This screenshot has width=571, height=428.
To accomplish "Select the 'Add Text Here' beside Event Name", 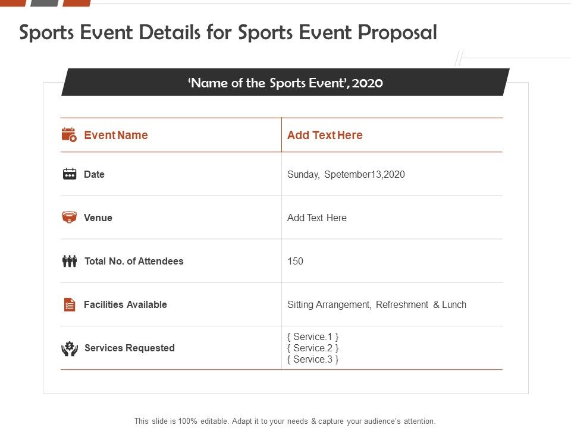I will coord(325,135).
